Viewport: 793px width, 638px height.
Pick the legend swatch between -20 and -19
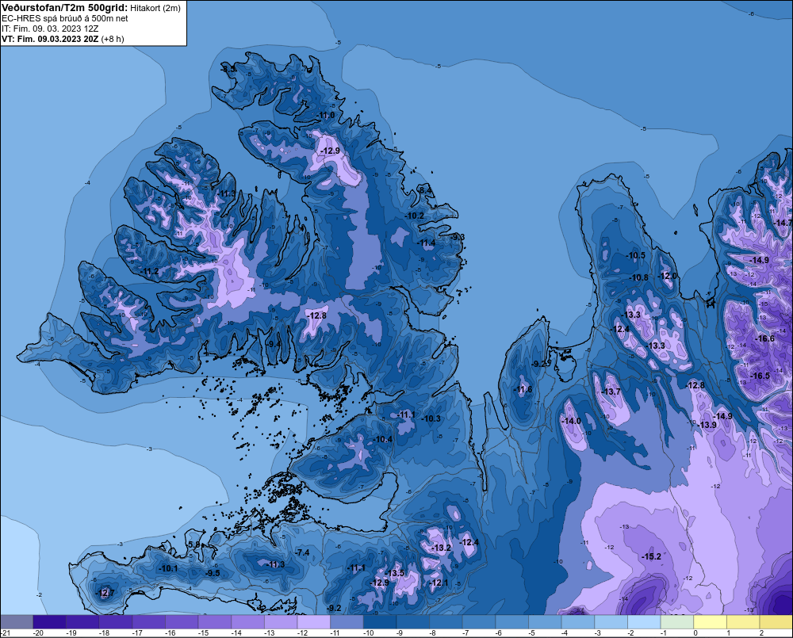point(49,621)
